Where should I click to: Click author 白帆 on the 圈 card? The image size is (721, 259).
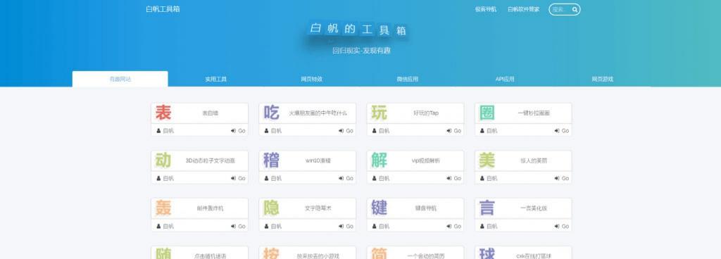point(489,131)
